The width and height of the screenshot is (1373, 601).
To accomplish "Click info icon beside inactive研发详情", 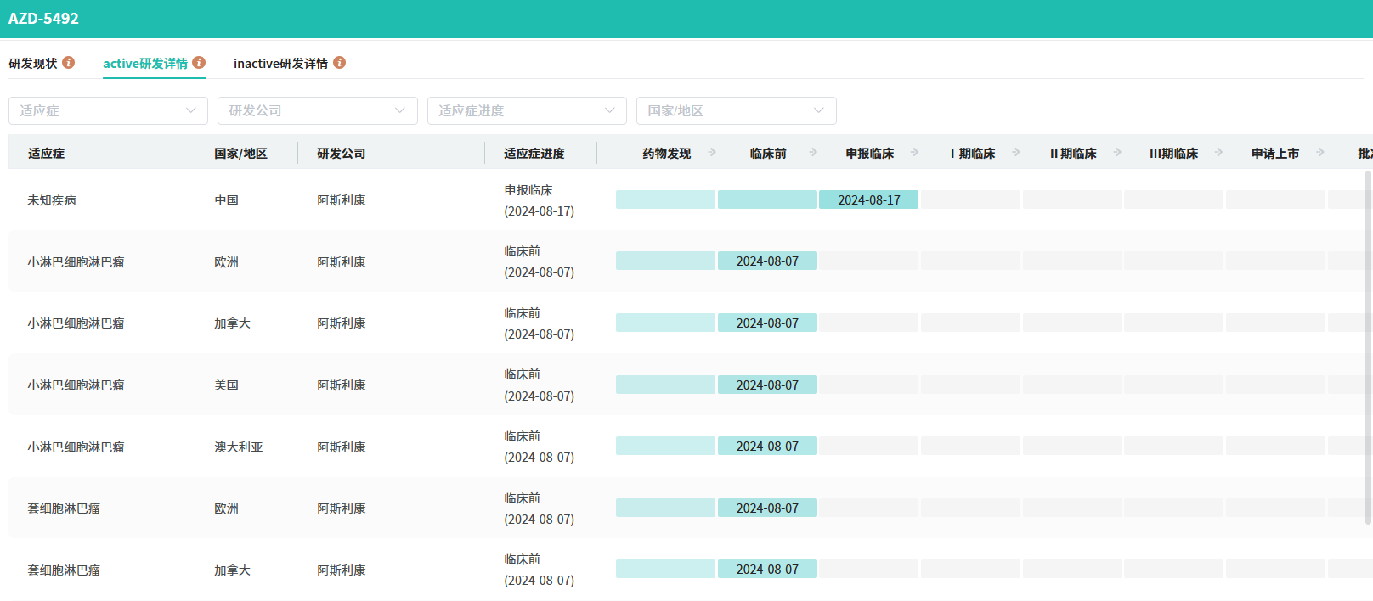I will click(x=340, y=63).
